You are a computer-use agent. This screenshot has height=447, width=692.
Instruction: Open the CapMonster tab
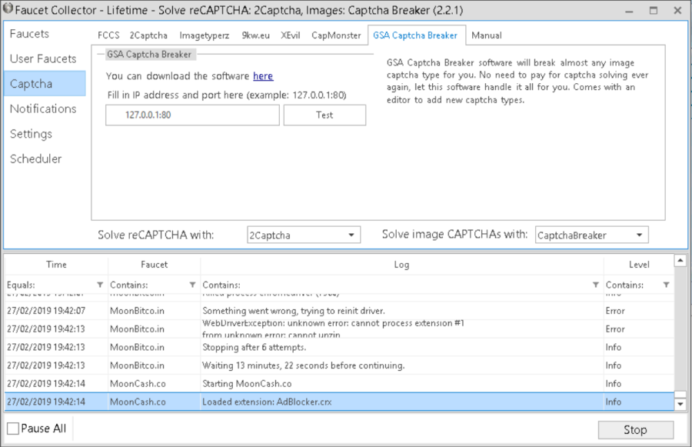point(336,35)
